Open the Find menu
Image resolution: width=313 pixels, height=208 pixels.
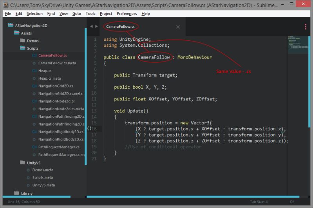pyautogui.click(x=51, y=14)
